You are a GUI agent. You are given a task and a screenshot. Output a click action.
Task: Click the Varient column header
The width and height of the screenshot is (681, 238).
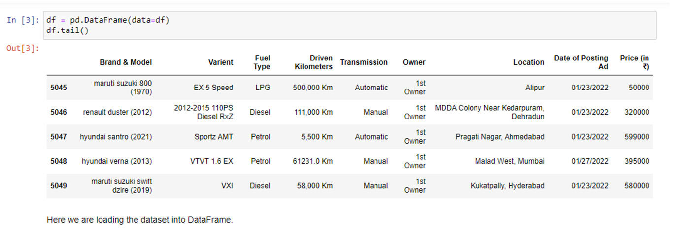pyautogui.click(x=221, y=62)
